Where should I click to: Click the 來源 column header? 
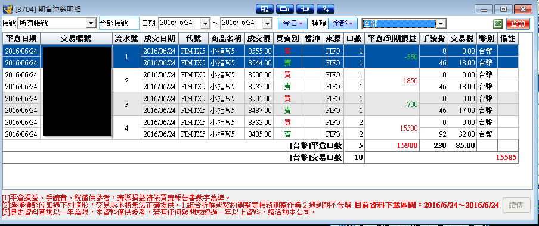[333, 39]
